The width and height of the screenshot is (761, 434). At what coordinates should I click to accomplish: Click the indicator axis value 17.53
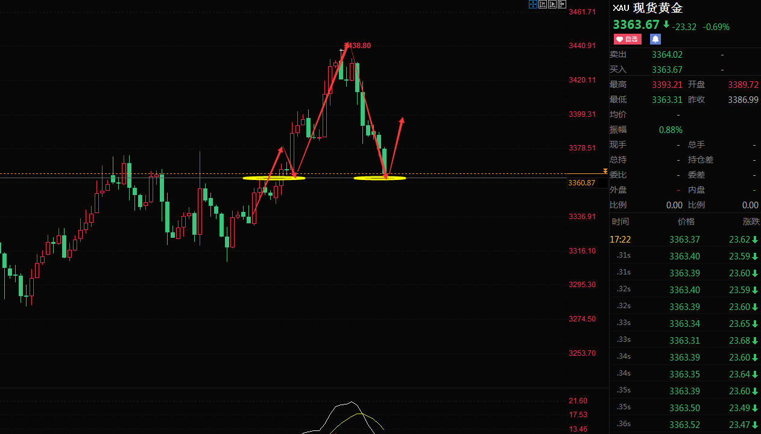click(x=578, y=415)
